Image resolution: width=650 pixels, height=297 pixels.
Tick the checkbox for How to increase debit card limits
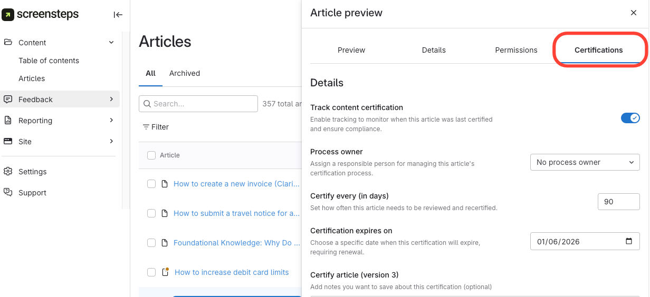(151, 272)
